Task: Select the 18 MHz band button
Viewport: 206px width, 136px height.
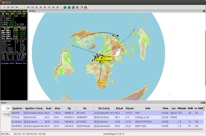Action: coord(45,7)
